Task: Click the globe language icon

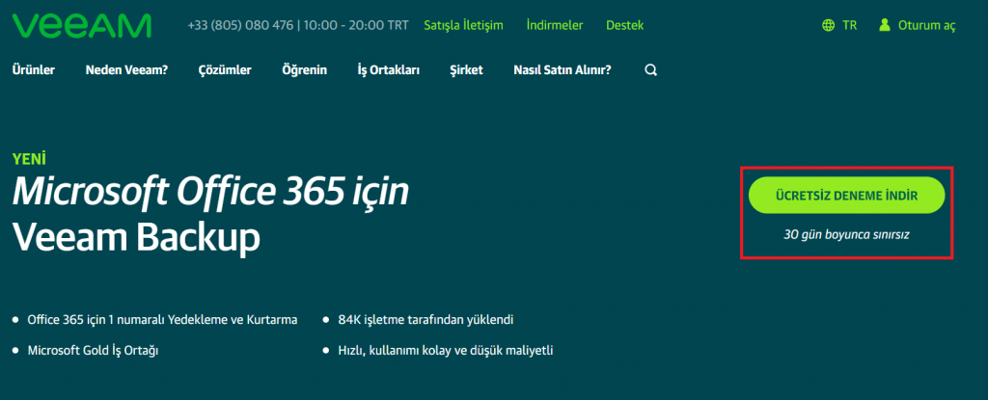Action: (828, 26)
